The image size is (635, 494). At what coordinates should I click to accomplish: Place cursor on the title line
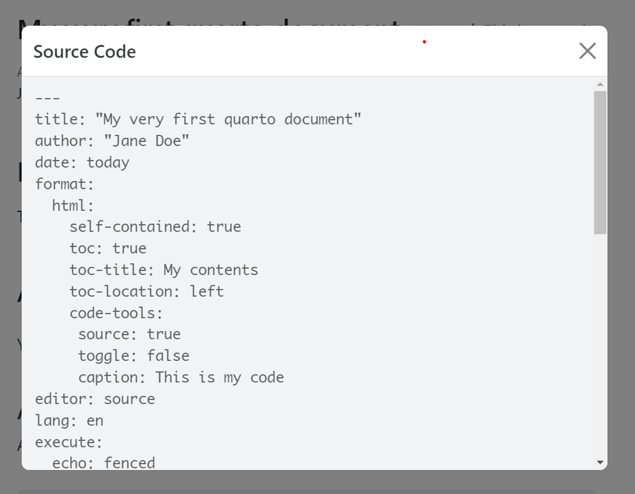[x=198, y=119]
